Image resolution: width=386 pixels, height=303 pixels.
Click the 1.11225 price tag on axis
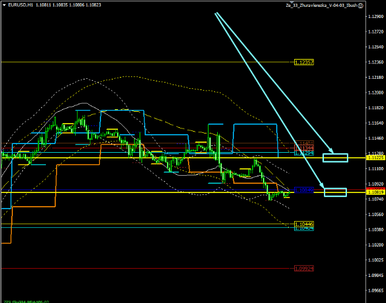point(375,158)
